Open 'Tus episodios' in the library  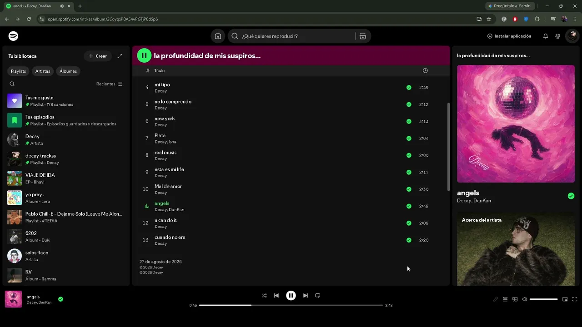[66, 120]
